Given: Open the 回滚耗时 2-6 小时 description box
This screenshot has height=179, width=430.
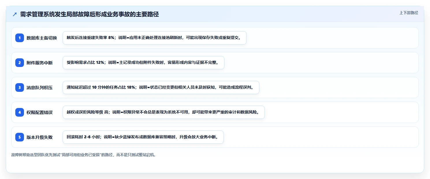Looking at the screenshot, I should point(143,137).
